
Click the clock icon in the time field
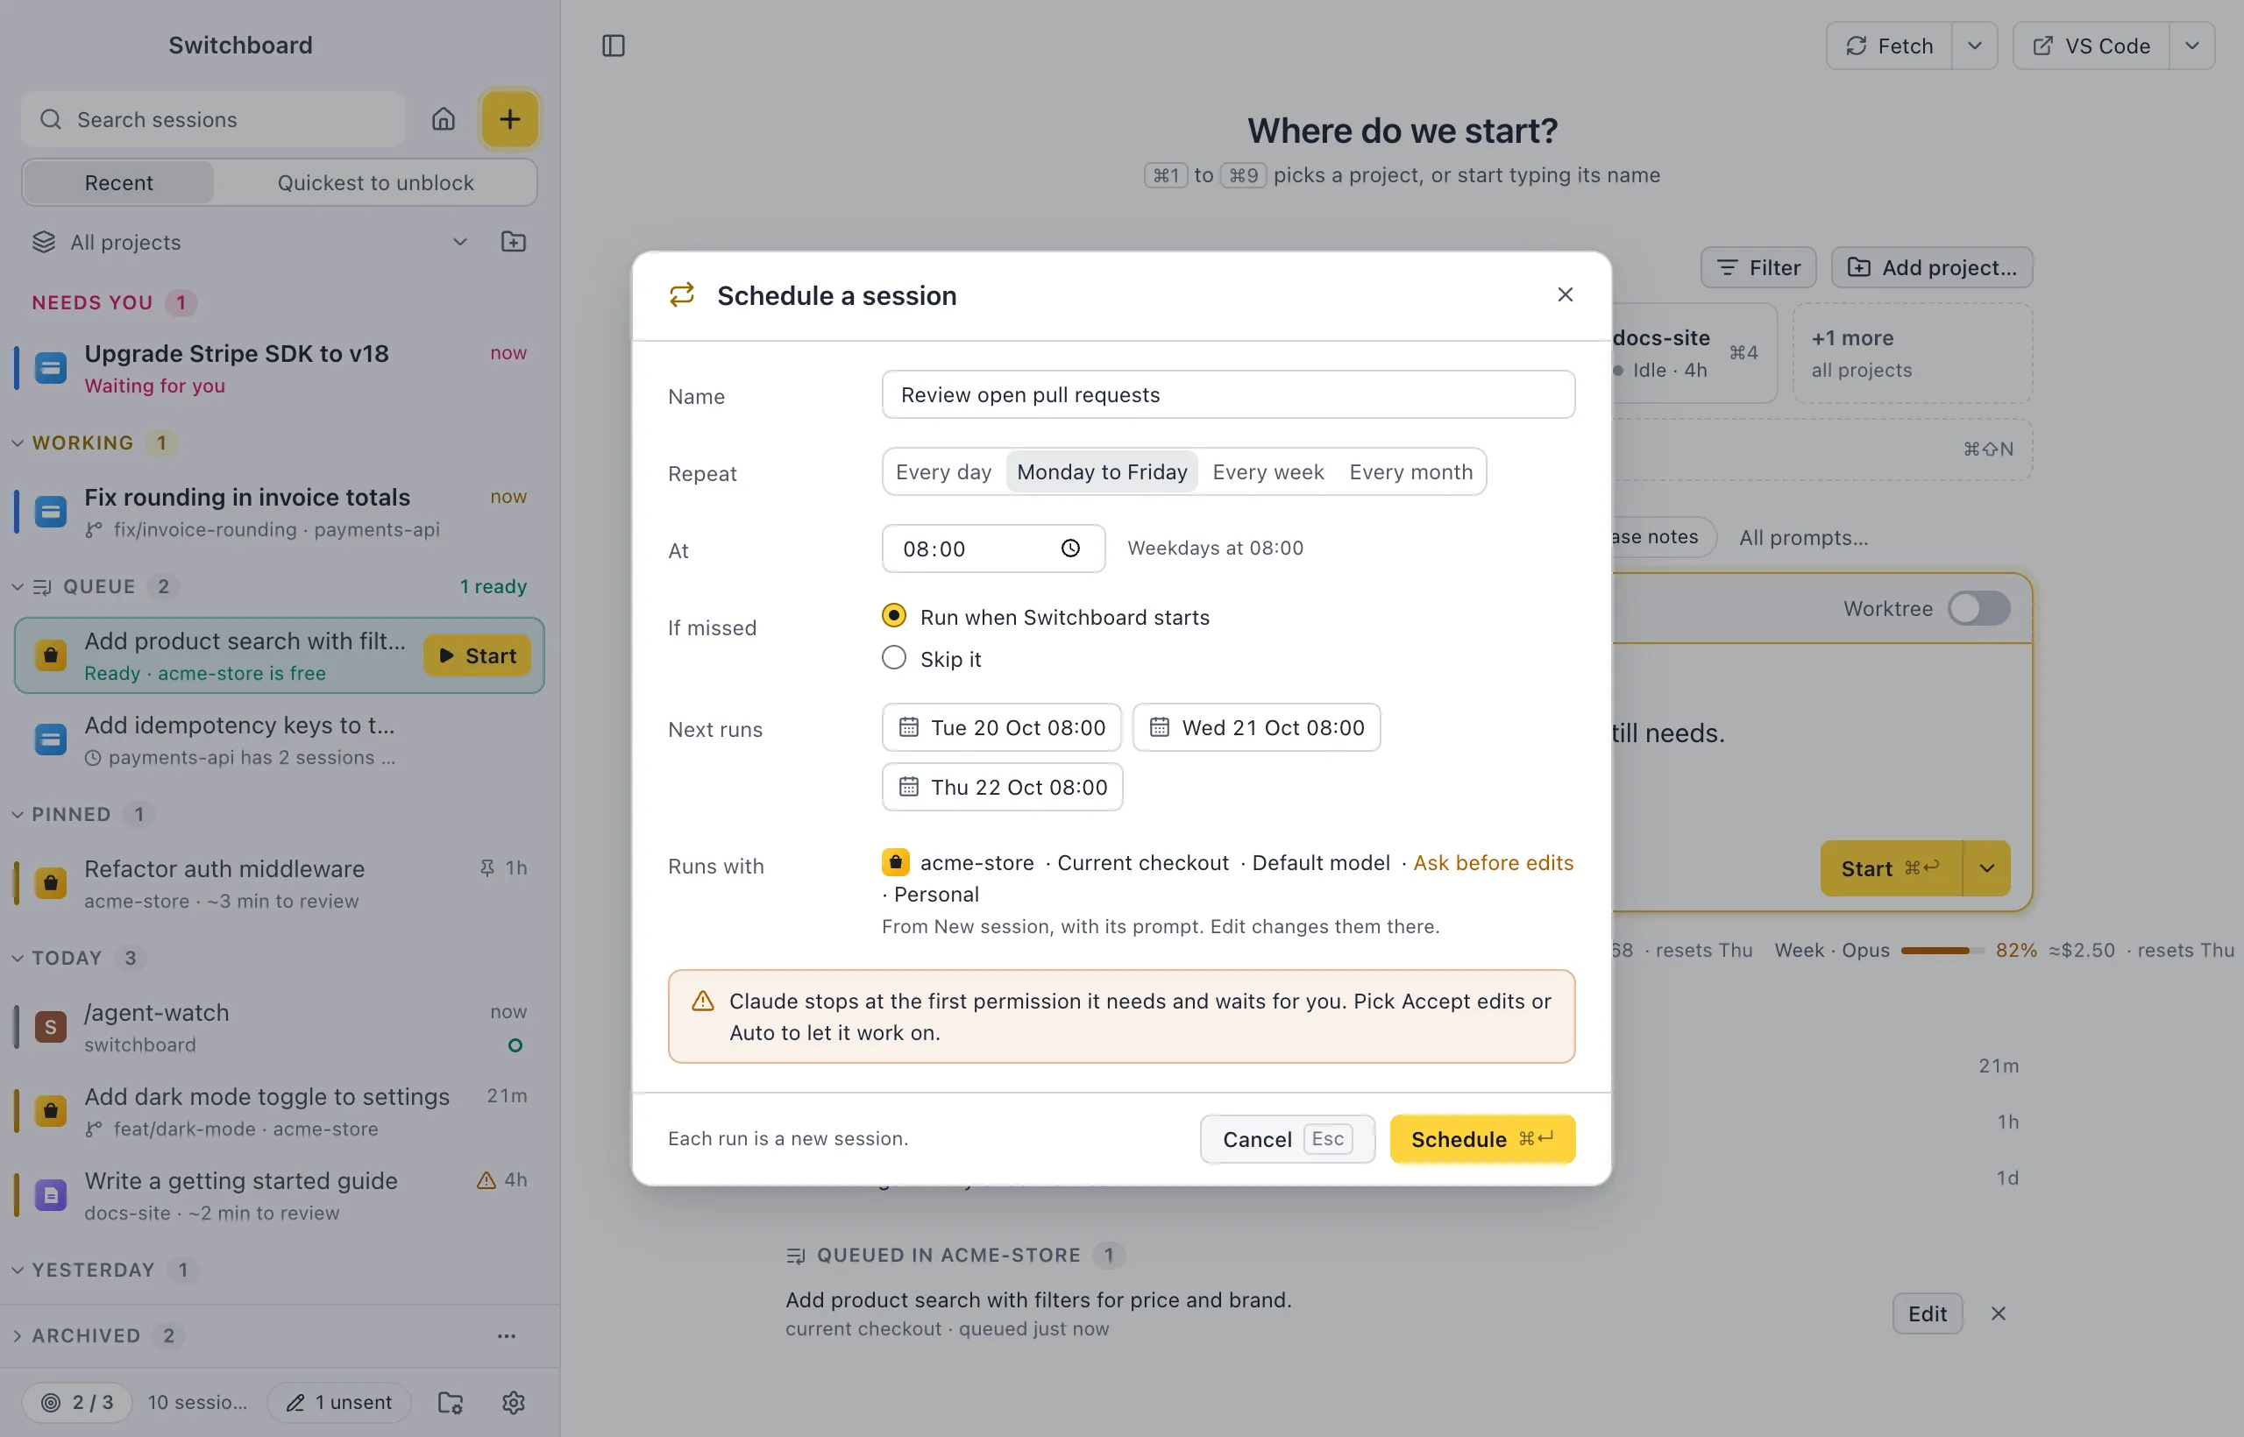tap(1070, 549)
